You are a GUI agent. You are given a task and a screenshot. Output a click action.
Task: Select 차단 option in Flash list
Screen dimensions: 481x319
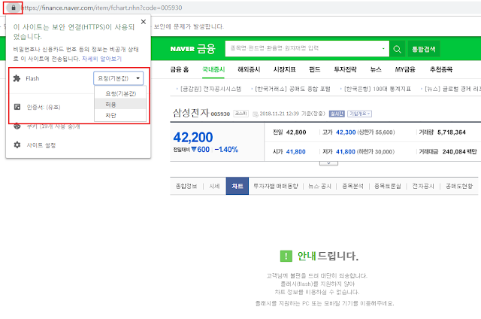120,115
